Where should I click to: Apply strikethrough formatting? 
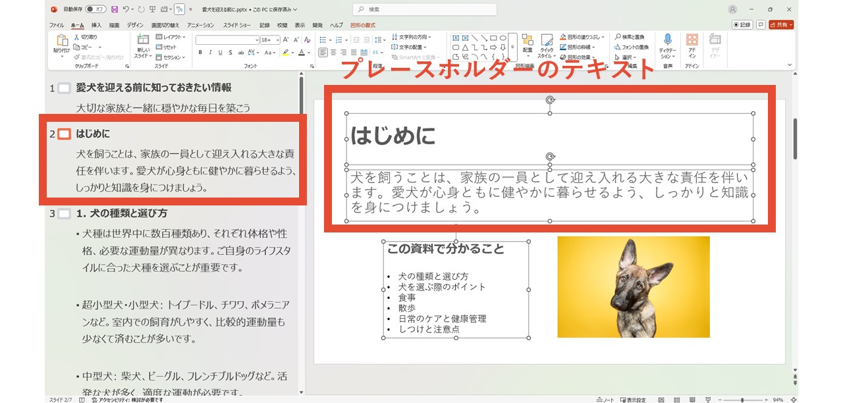point(240,52)
